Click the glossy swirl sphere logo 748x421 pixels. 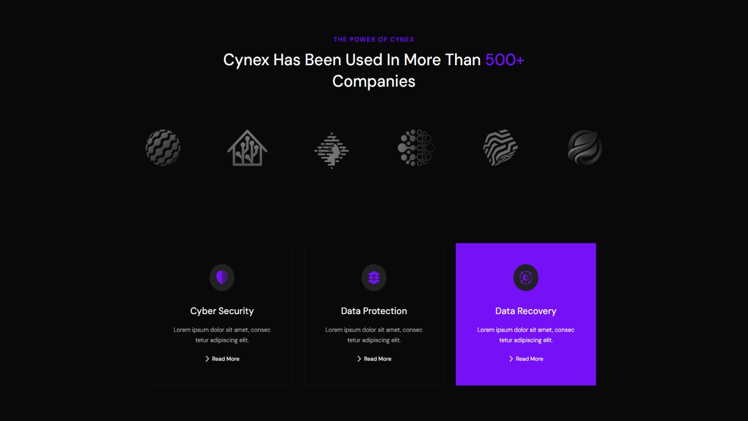585,147
